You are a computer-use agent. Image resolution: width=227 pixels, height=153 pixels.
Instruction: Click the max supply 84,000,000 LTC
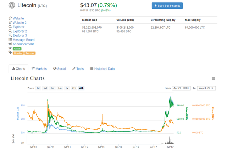pos(195,28)
